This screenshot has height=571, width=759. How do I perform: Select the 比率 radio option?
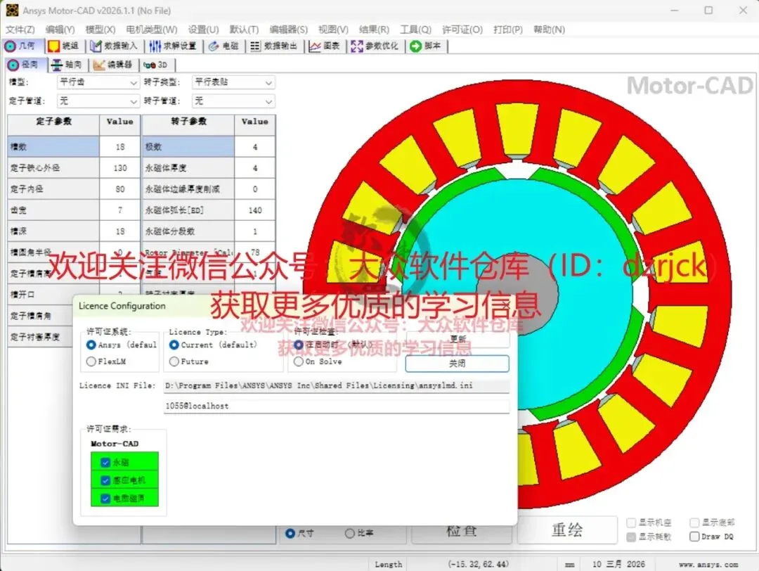point(349,533)
